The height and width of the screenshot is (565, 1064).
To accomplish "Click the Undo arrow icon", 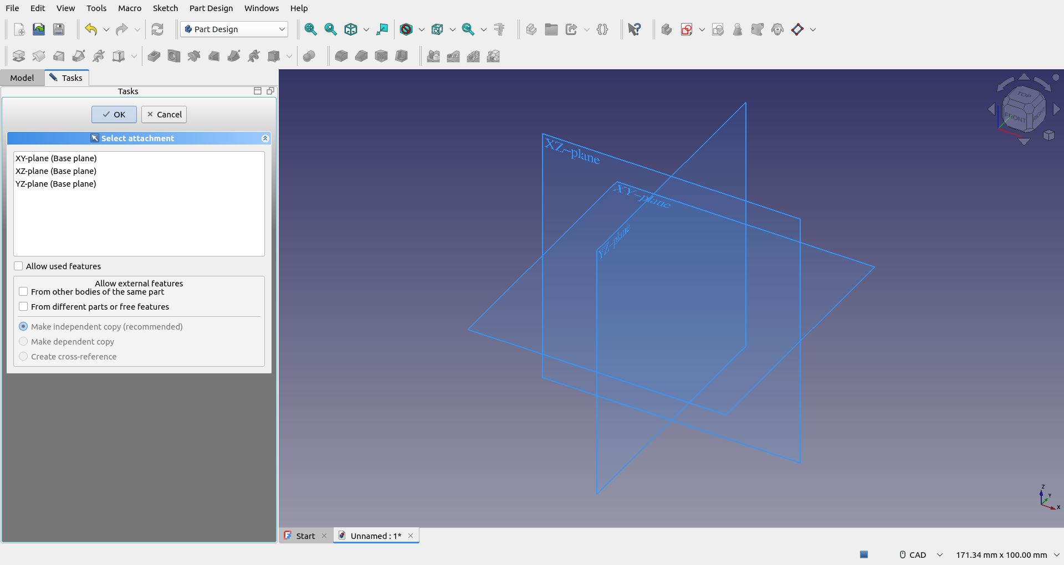I will (x=91, y=29).
